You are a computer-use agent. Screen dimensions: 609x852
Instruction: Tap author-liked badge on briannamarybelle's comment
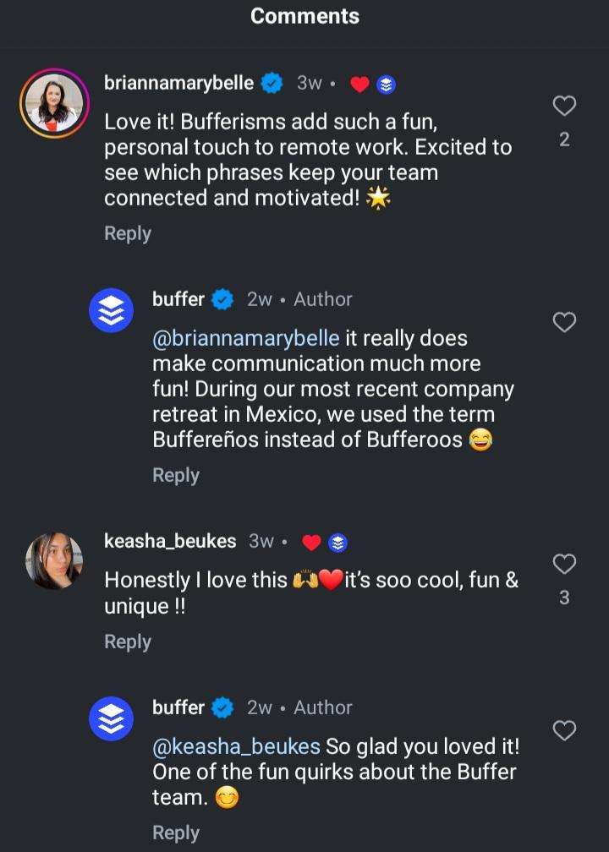[x=372, y=84]
